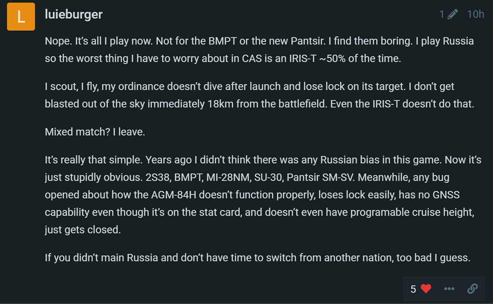Click the orange L user avatar

click(21, 17)
